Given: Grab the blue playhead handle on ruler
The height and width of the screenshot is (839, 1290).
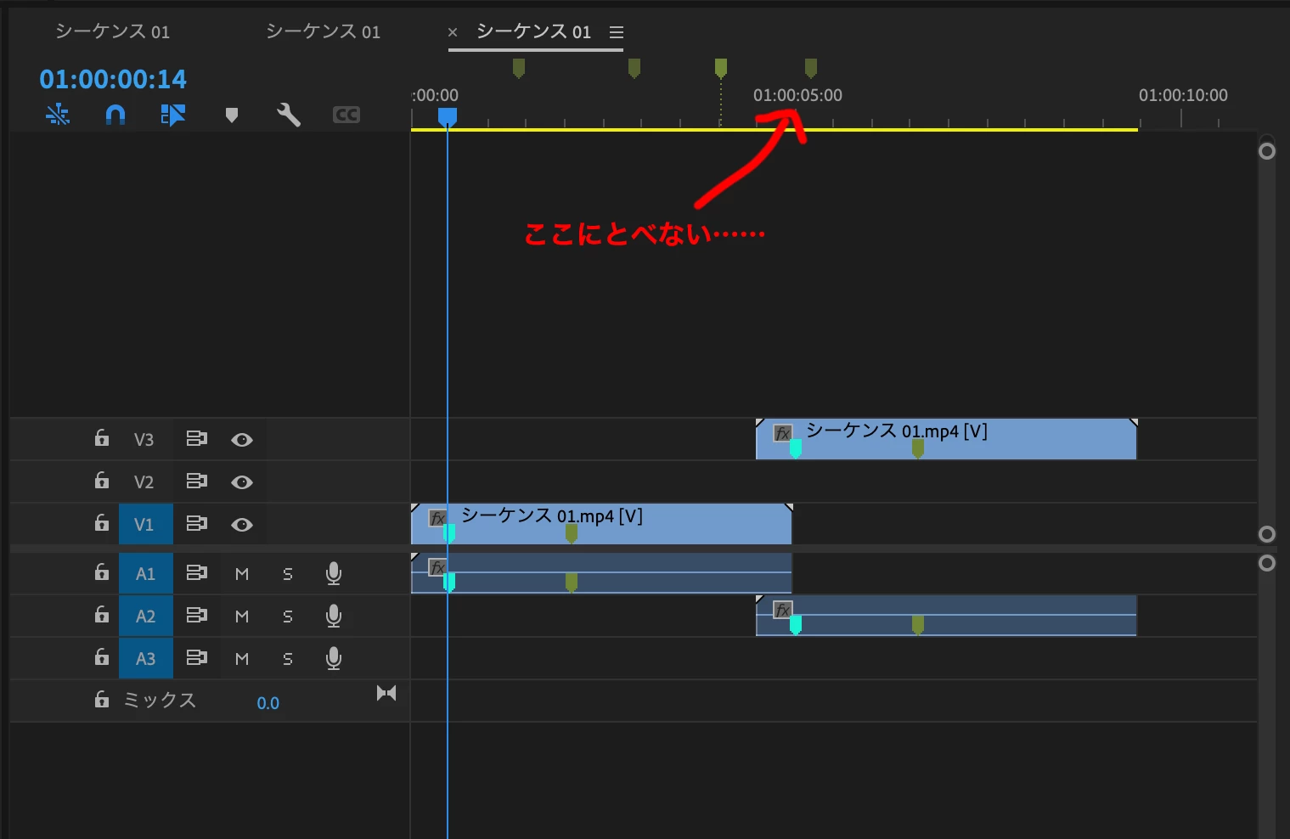Looking at the screenshot, I should [x=448, y=117].
